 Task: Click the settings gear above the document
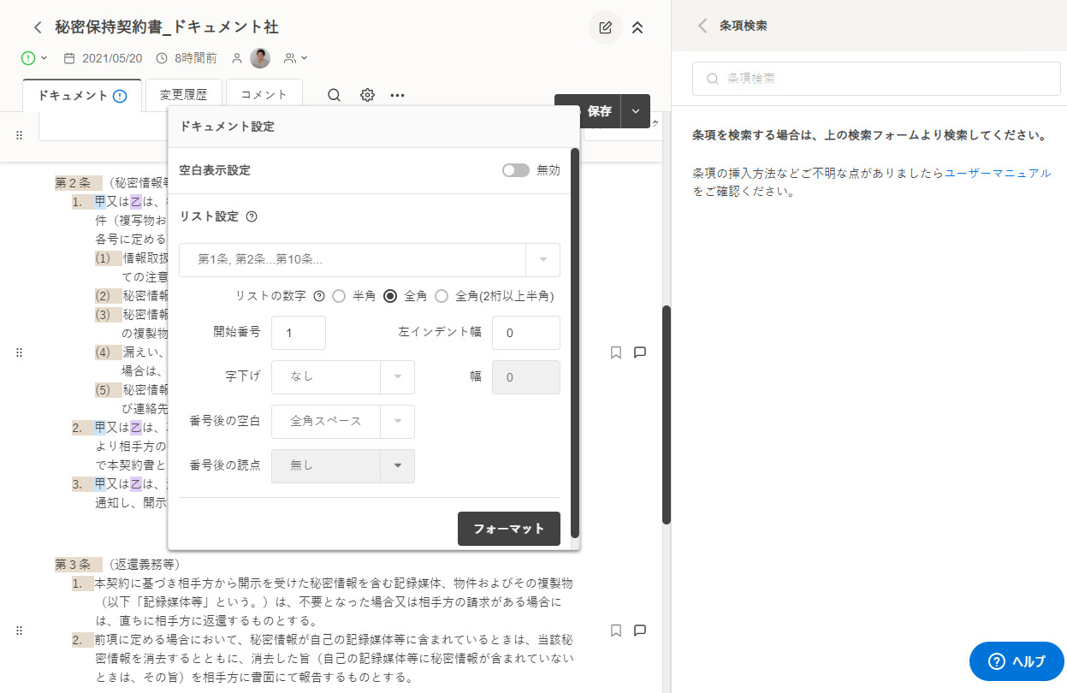(x=367, y=95)
